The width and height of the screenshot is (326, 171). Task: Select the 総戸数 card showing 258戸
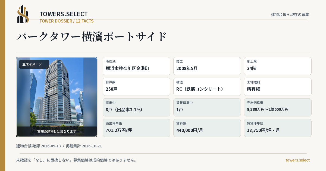136,87
